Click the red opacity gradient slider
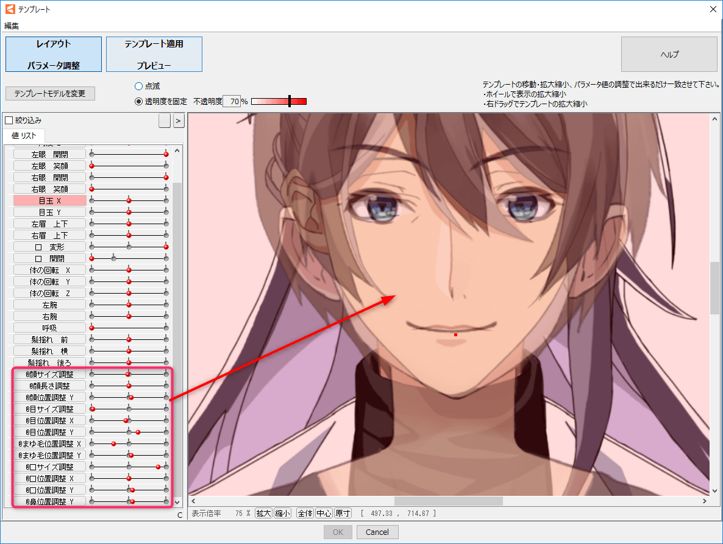This screenshot has height=544, width=723. click(279, 101)
